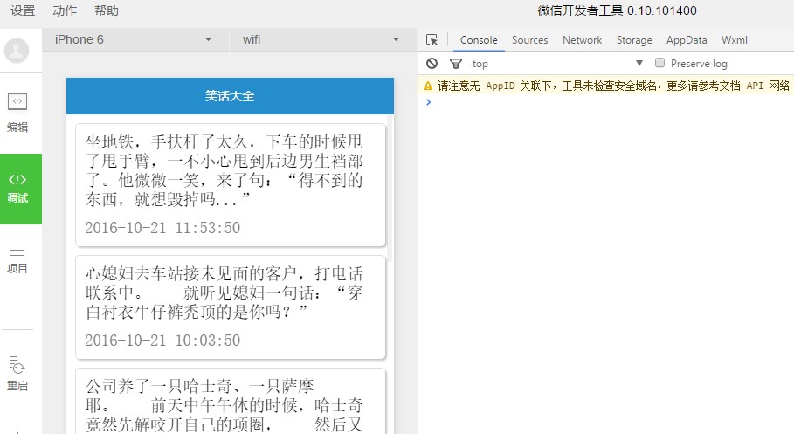794x434 pixels.
Task: Open the wifi network dropdown
Action: (x=320, y=39)
